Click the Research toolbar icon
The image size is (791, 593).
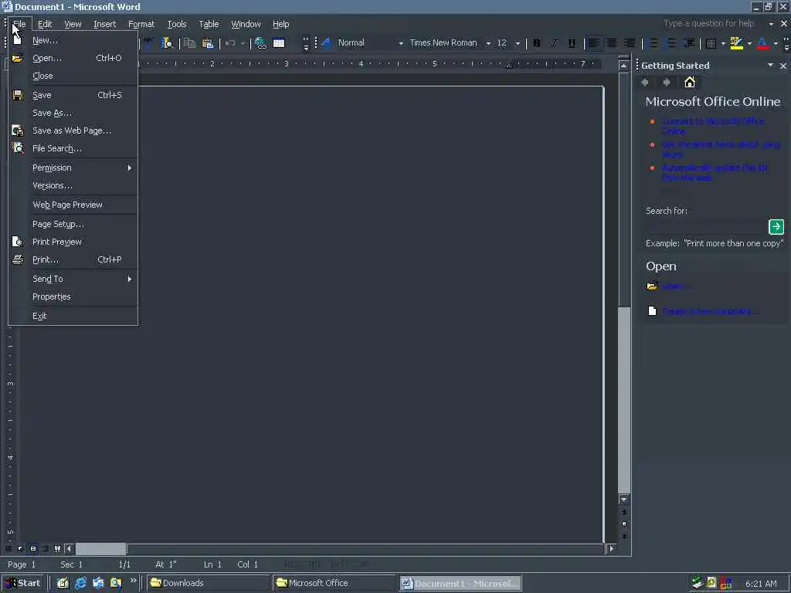pos(167,43)
